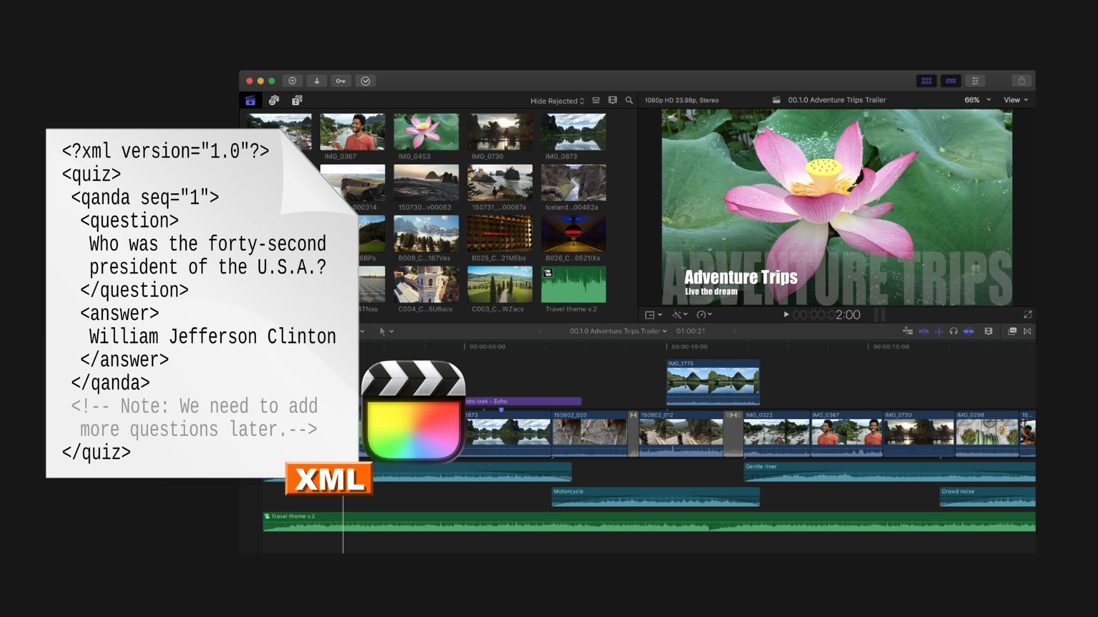Click the share export button
The width and height of the screenshot is (1098, 617).
pos(1021,81)
